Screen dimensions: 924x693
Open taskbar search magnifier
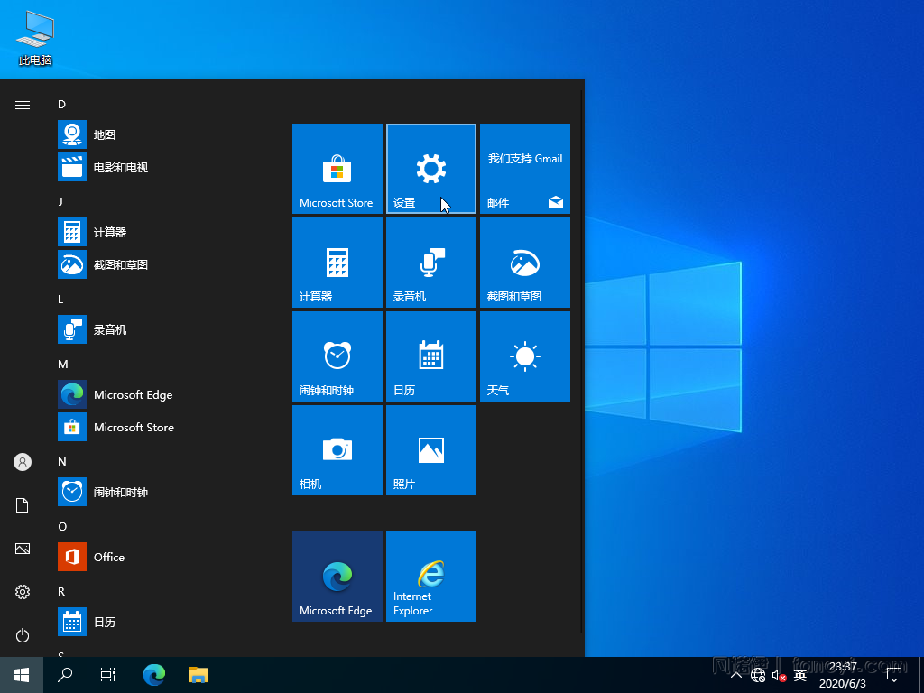[65, 675]
